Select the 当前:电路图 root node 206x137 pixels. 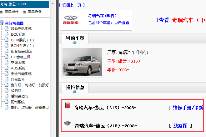[14, 23]
